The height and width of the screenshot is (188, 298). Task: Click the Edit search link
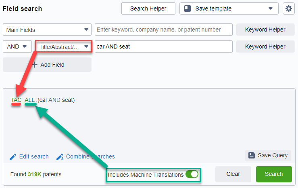34,157
